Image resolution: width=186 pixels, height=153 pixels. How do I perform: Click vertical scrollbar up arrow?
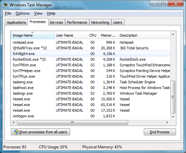[x=173, y=35]
